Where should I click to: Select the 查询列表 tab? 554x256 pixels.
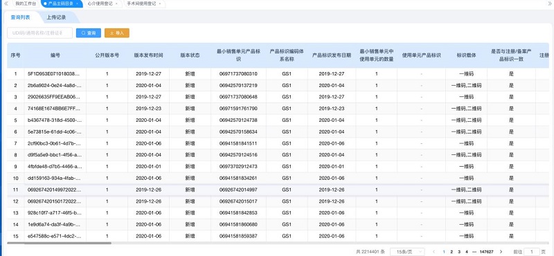click(x=20, y=17)
